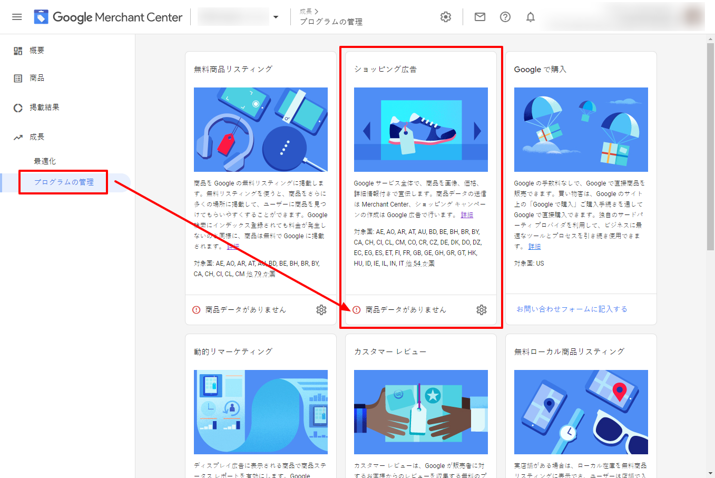This screenshot has height=478, width=715.
Task: Go to 商品 in the sidebar
Action: (x=37, y=78)
